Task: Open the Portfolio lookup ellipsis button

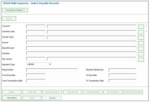Action: (141, 54)
